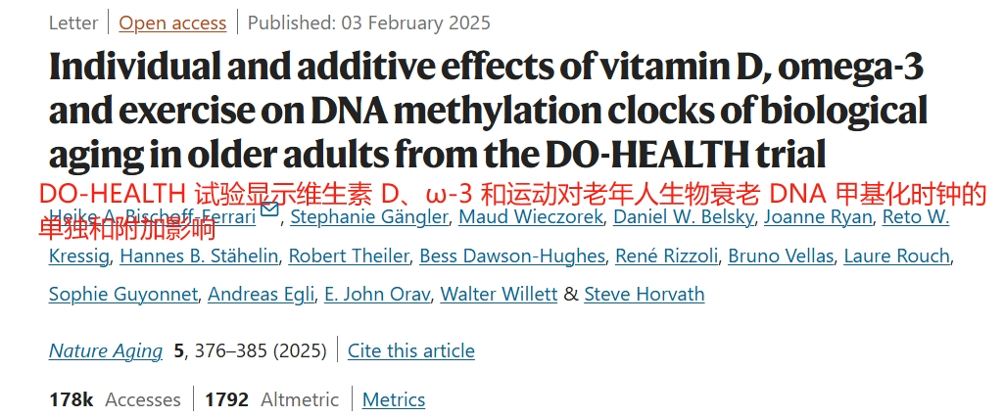Click Joanne Ryan author link
1004x418 pixels.
pyautogui.click(x=818, y=217)
